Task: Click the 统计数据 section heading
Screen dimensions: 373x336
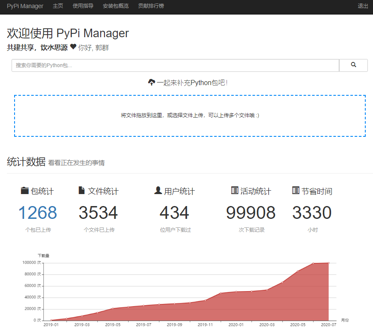Action: pos(26,162)
